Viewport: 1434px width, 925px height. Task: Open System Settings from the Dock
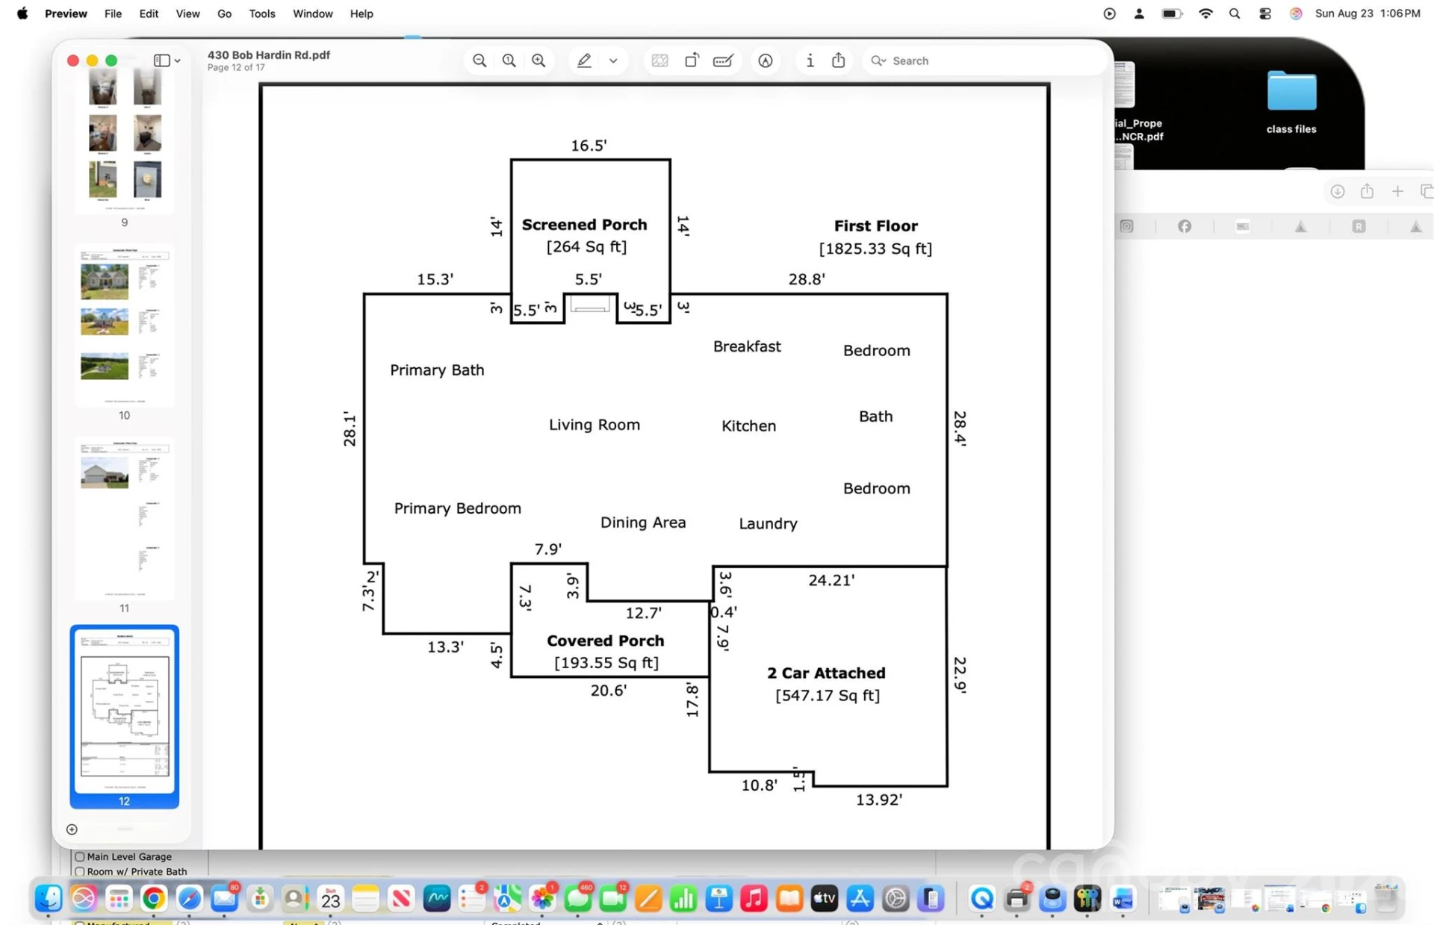[896, 898]
